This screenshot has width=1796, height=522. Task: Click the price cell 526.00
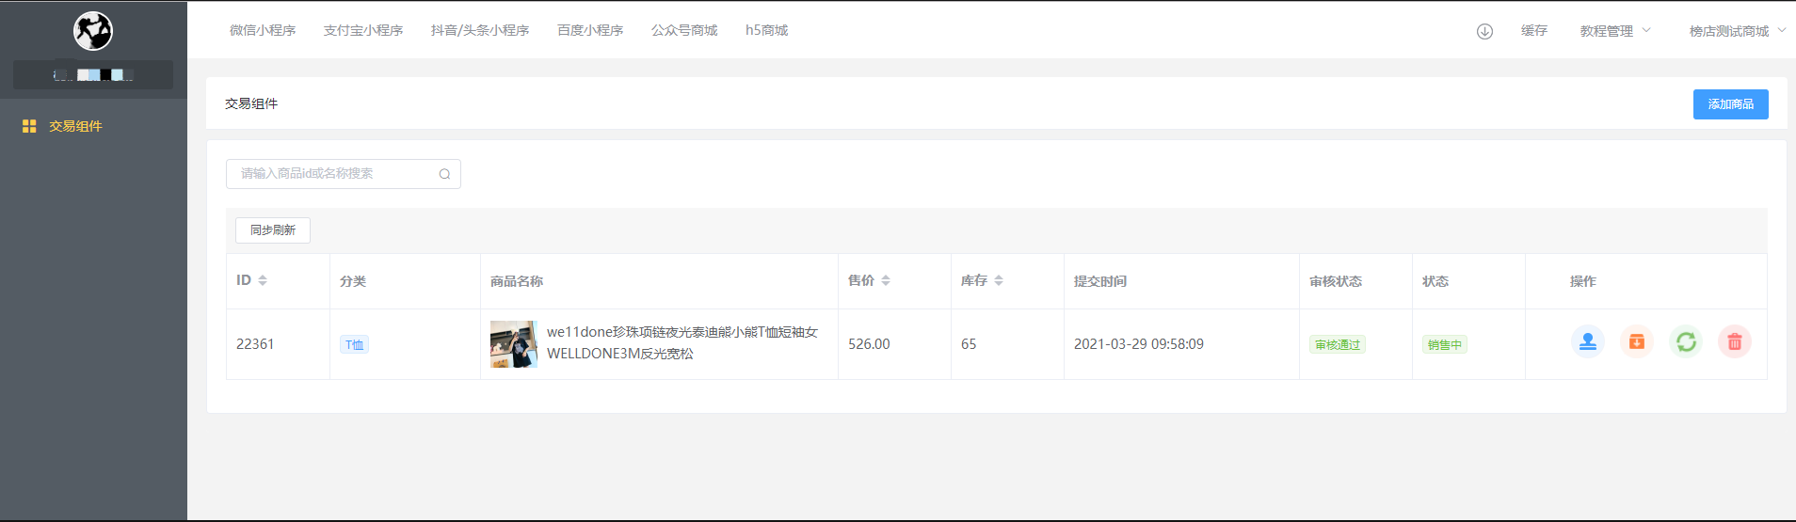point(869,344)
